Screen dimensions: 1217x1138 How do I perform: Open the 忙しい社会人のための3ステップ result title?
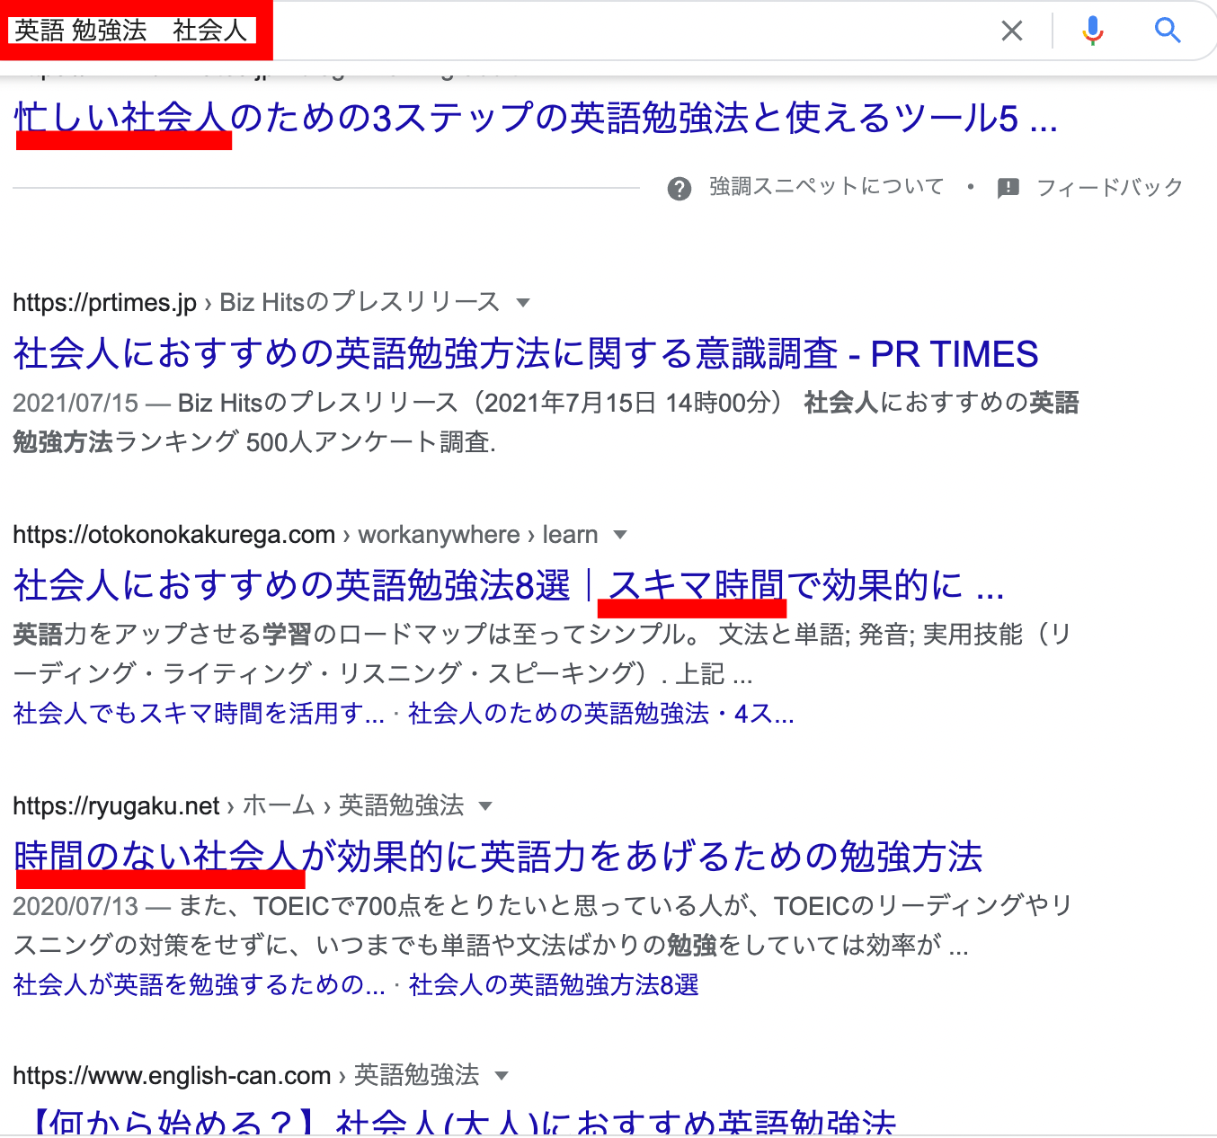click(x=535, y=118)
